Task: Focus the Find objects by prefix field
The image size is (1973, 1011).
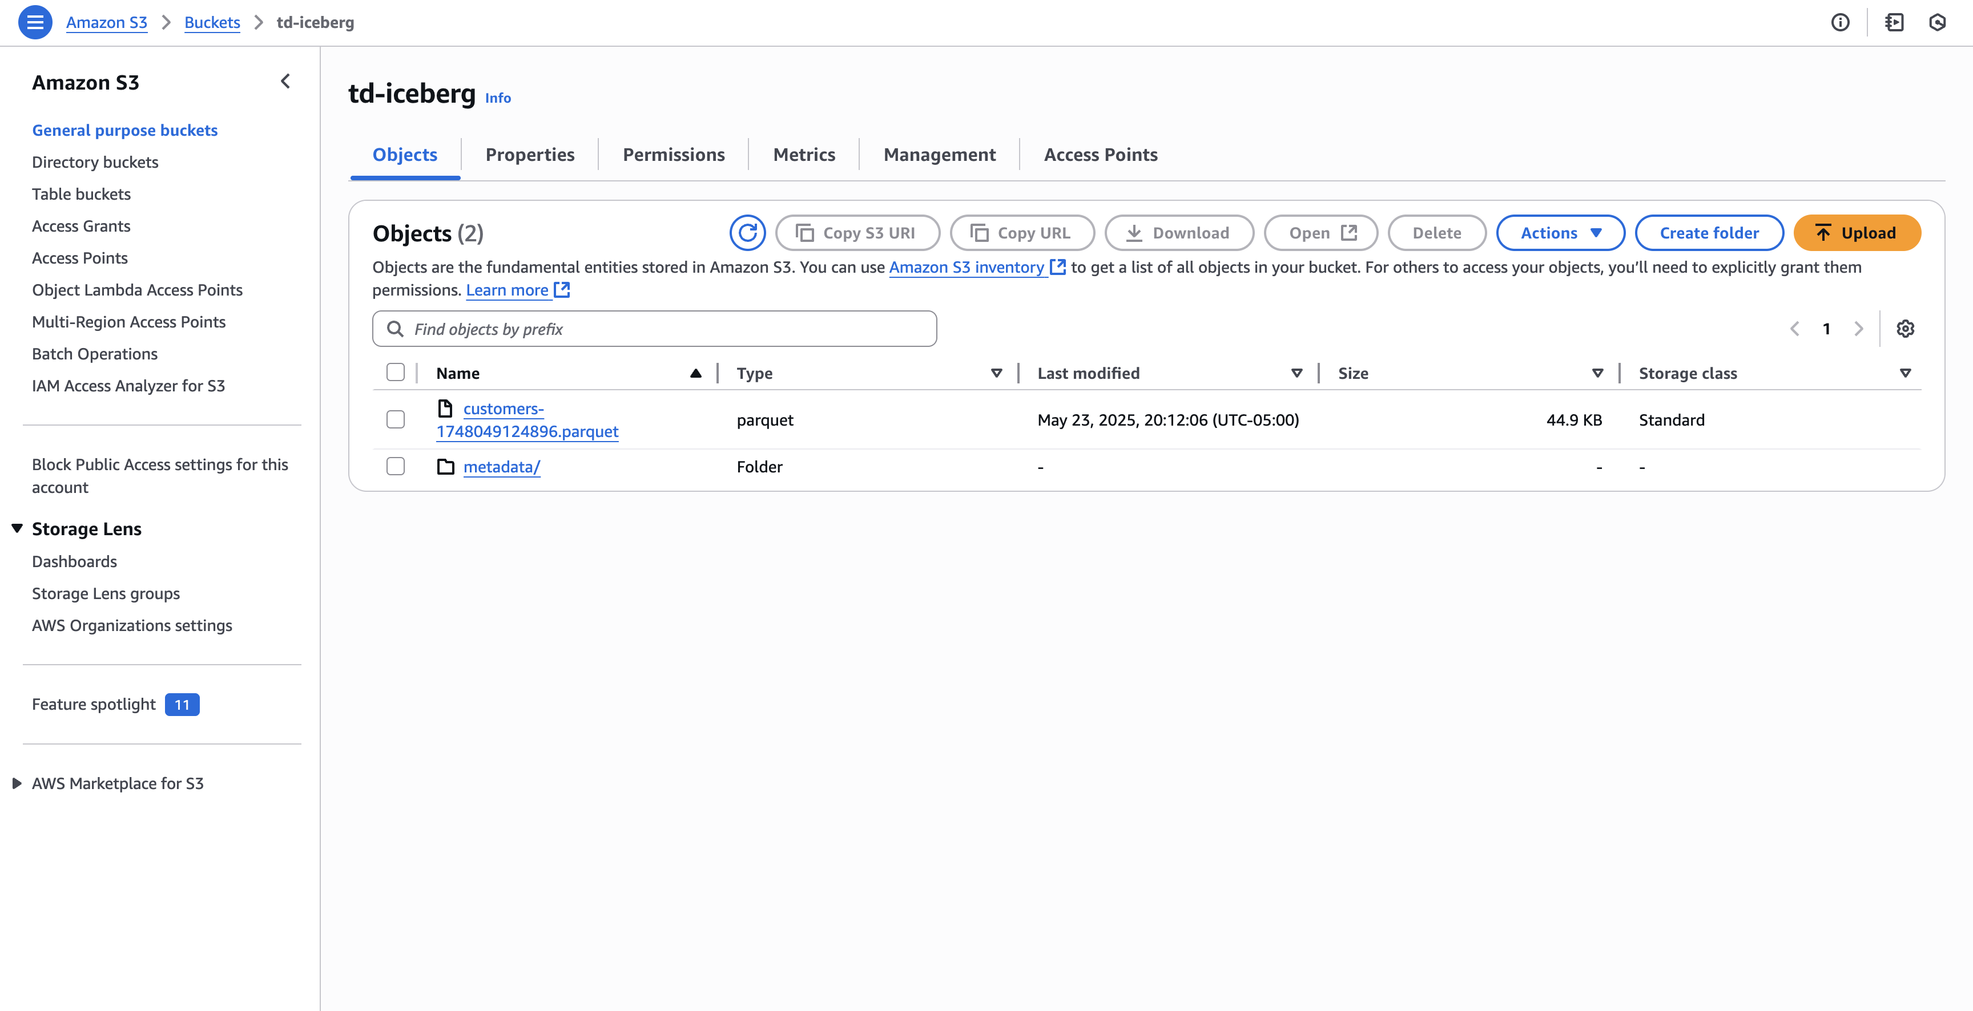Action: point(654,328)
